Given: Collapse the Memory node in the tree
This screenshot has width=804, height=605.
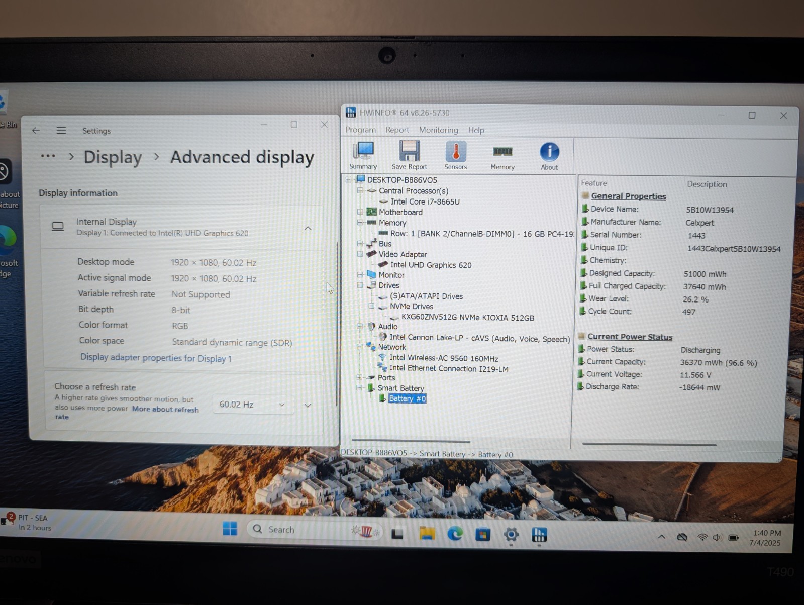Looking at the screenshot, I should (360, 223).
